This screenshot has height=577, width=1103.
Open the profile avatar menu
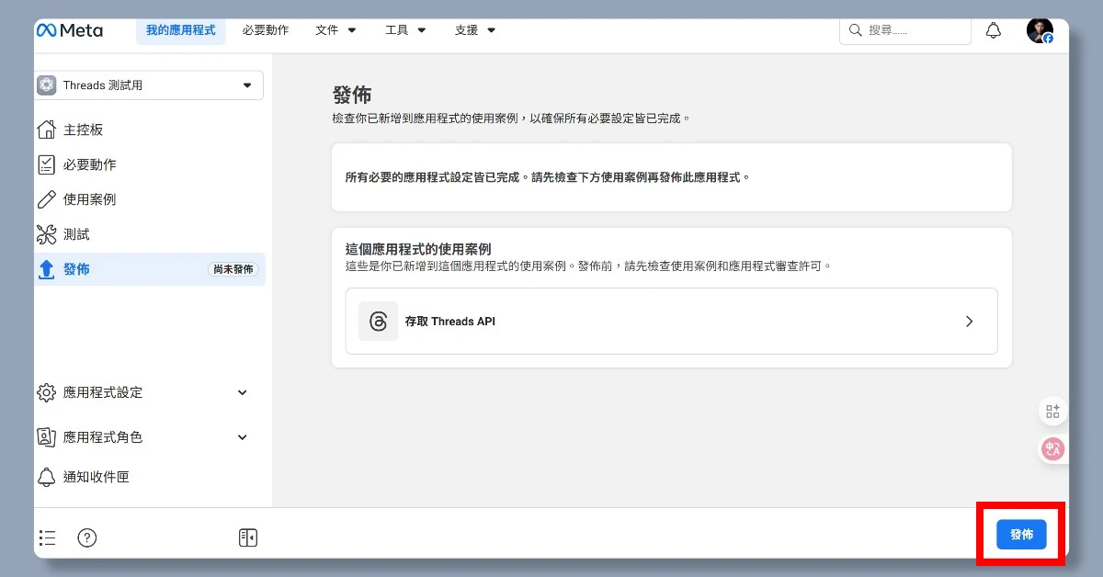(x=1040, y=30)
